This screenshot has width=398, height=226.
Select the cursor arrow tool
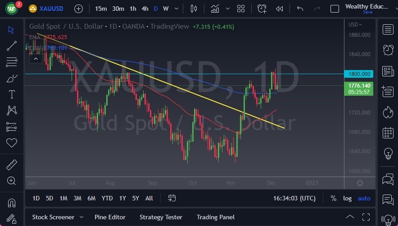pos(11,30)
